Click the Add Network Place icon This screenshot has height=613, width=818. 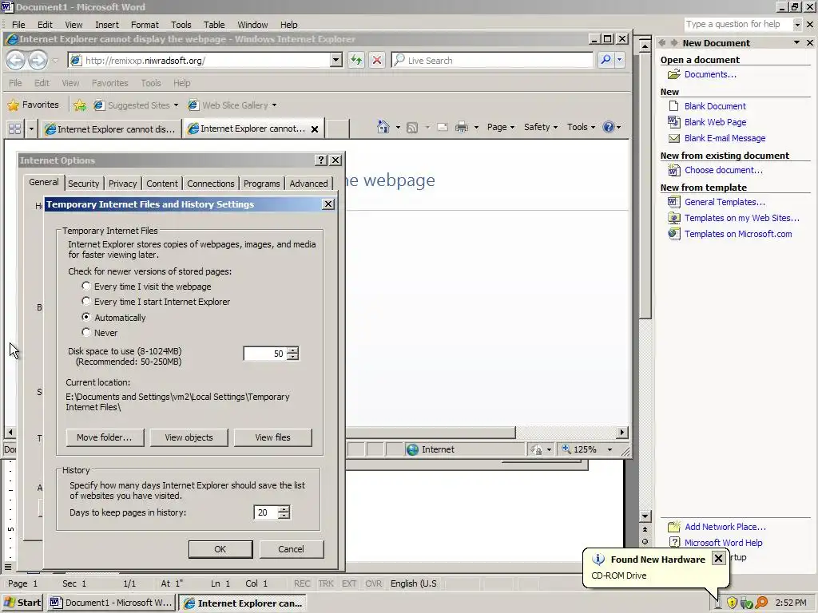coord(674,527)
